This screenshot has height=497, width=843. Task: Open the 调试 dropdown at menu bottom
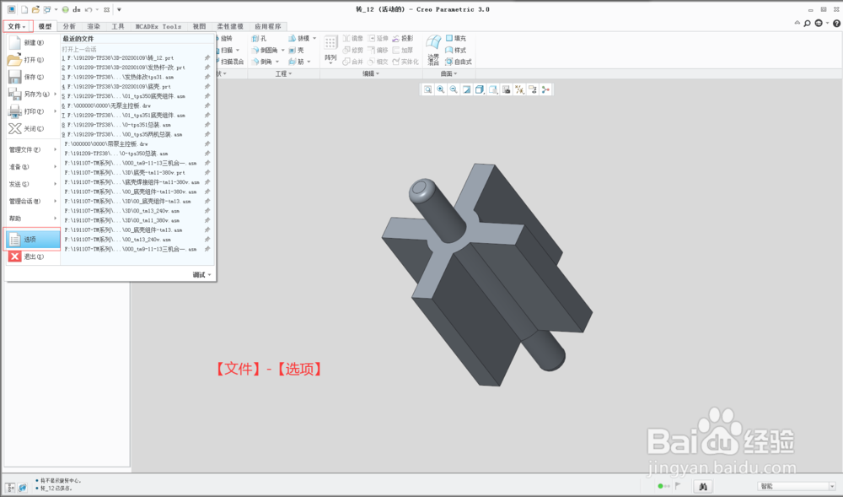coord(201,275)
